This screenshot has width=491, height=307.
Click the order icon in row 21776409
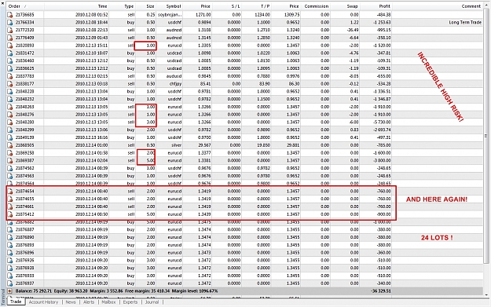tap(10, 38)
